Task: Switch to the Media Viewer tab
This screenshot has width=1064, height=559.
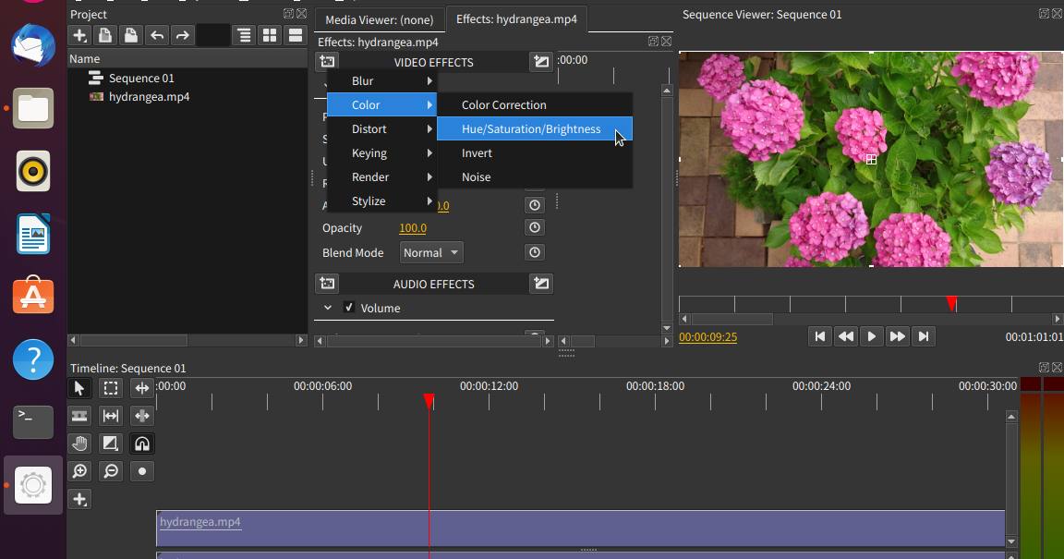Action: [x=379, y=18]
